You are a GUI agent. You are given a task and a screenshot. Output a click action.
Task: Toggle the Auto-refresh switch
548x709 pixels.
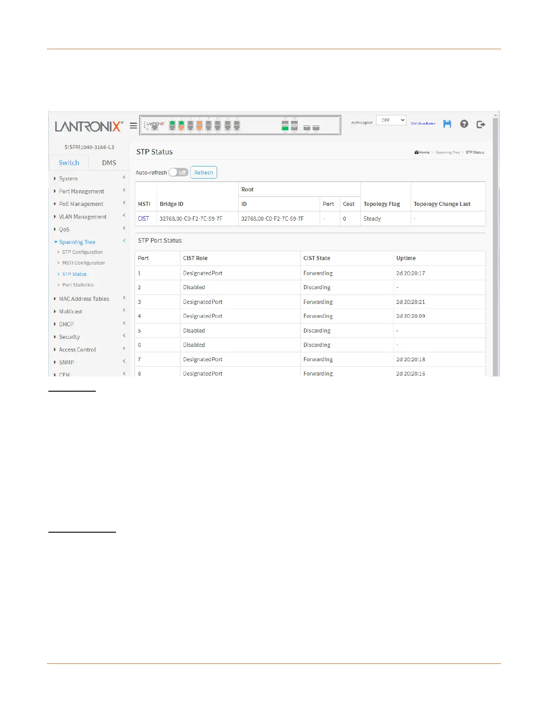click(178, 172)
